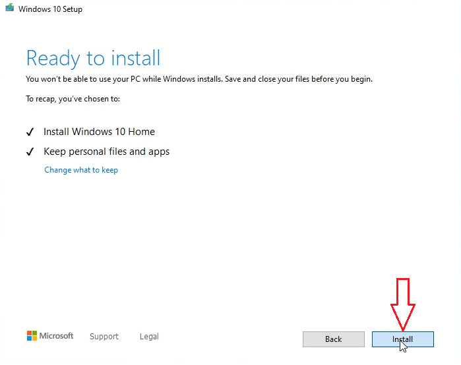Click the Ready to install heading
The image size is (461, 365).
click(93, 58)
